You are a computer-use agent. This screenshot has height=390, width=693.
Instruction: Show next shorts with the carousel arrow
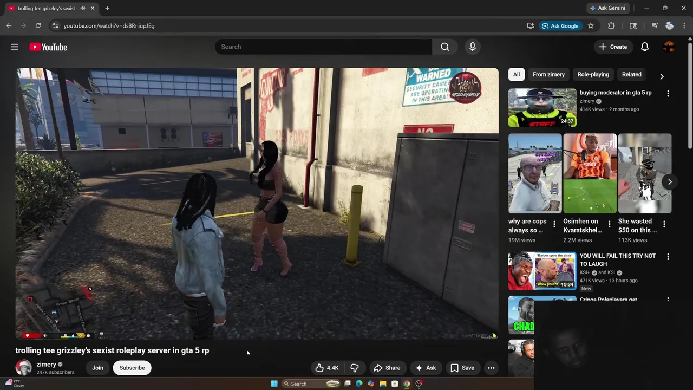[670, 181]
